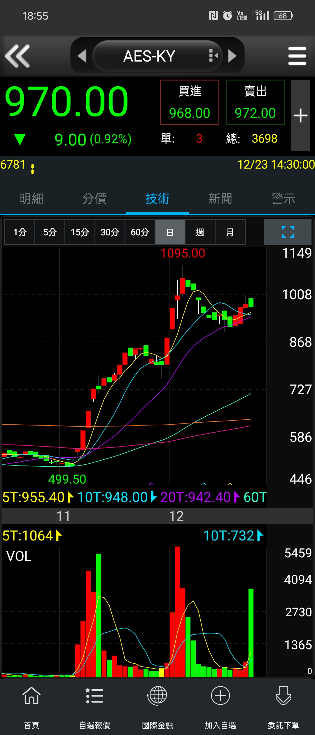Screen dimensions: 315x735
Task: Expand the 5T volume average indicator arrow
Action: coord(59,535)
